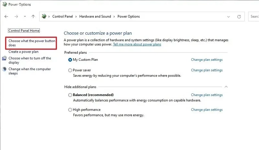This screenshot has width=259, height=150.
Task: Collapse the Hide additional plans chevron
Action: click(226, 87)
